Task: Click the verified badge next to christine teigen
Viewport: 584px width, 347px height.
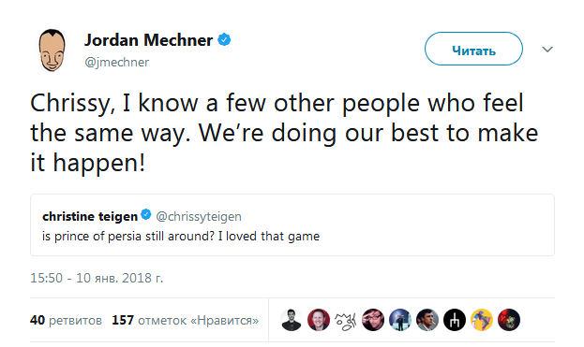Action: pos(145,214)
